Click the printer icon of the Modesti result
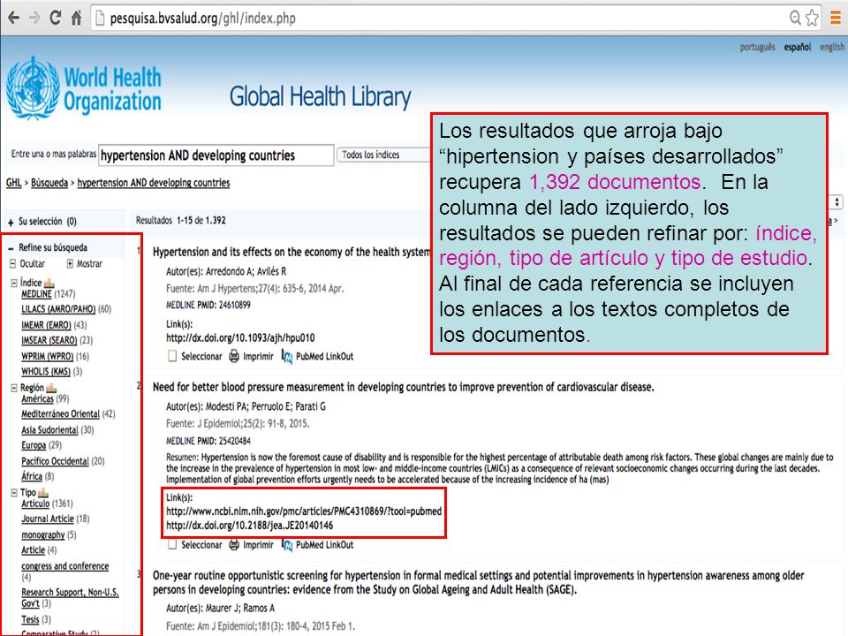This screenshot has width=848, height=636. (x=233, y=545)
